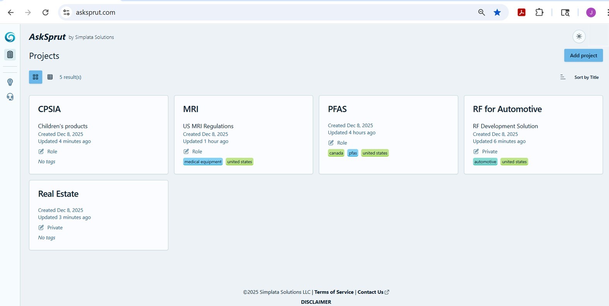The image size is (609, 306).
Task: Open the MRI project card
Action: [x=191, y=109]
